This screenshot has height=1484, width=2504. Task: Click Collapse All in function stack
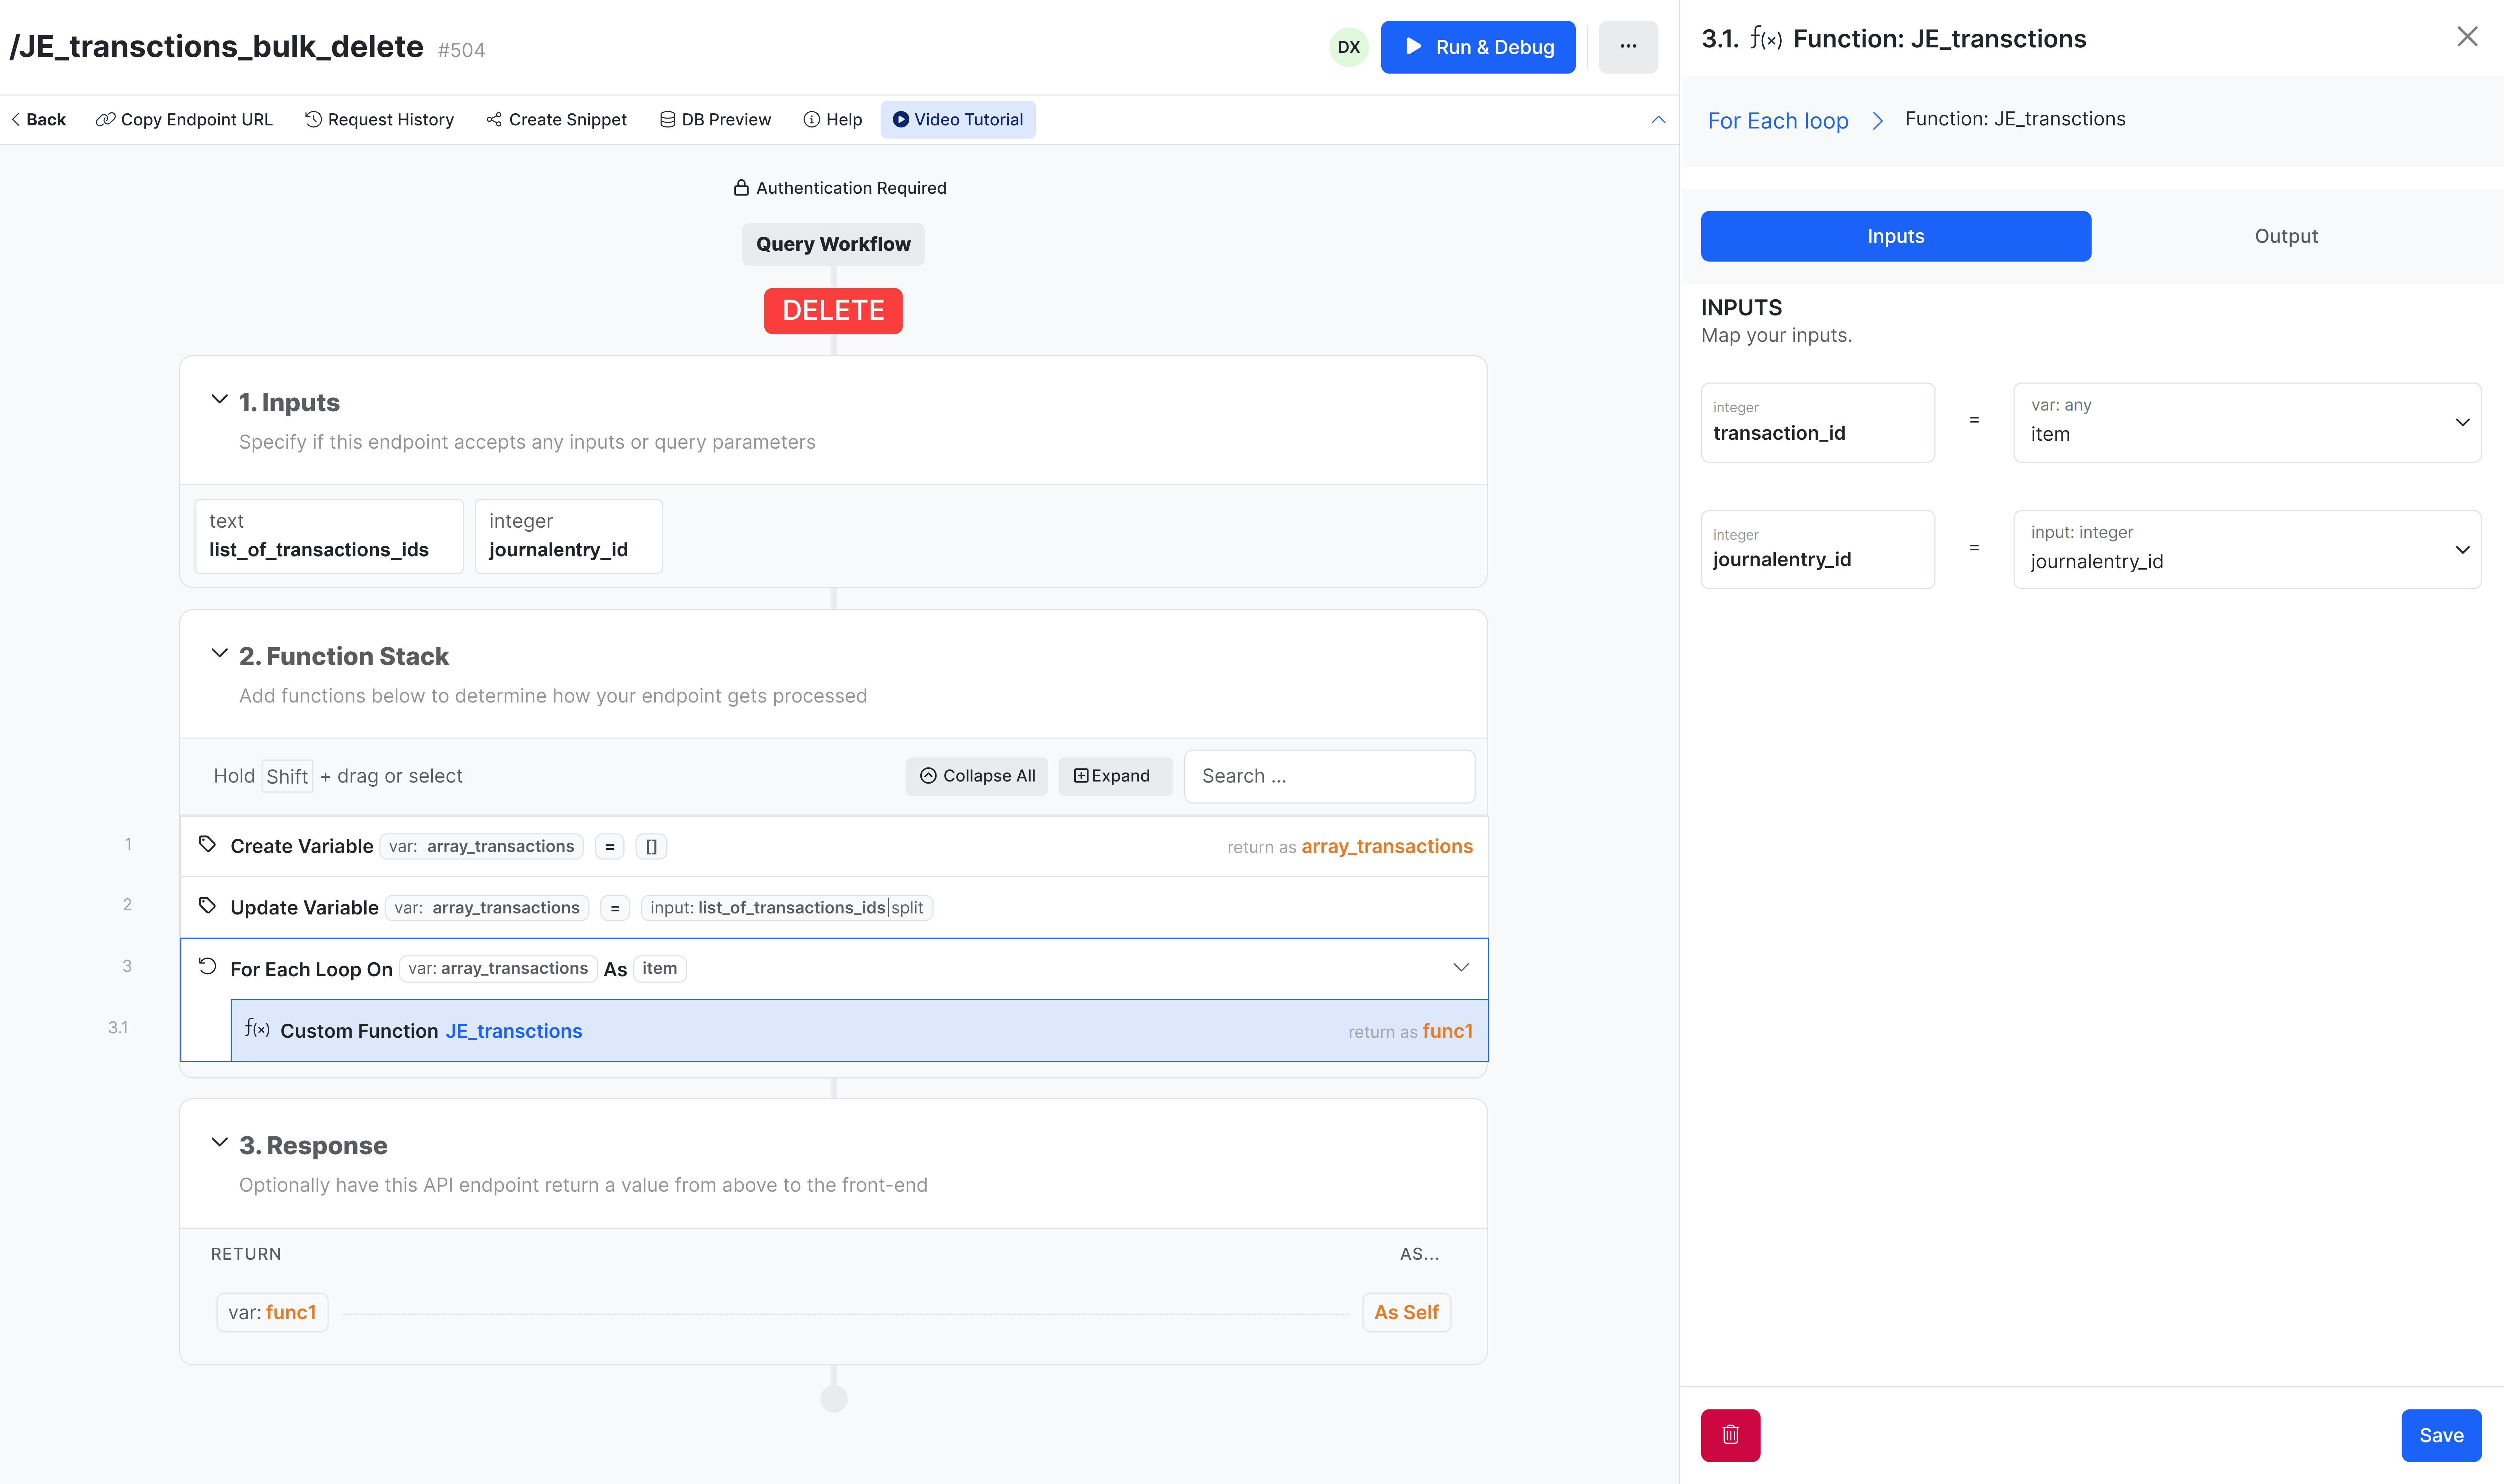coord(976,776)
